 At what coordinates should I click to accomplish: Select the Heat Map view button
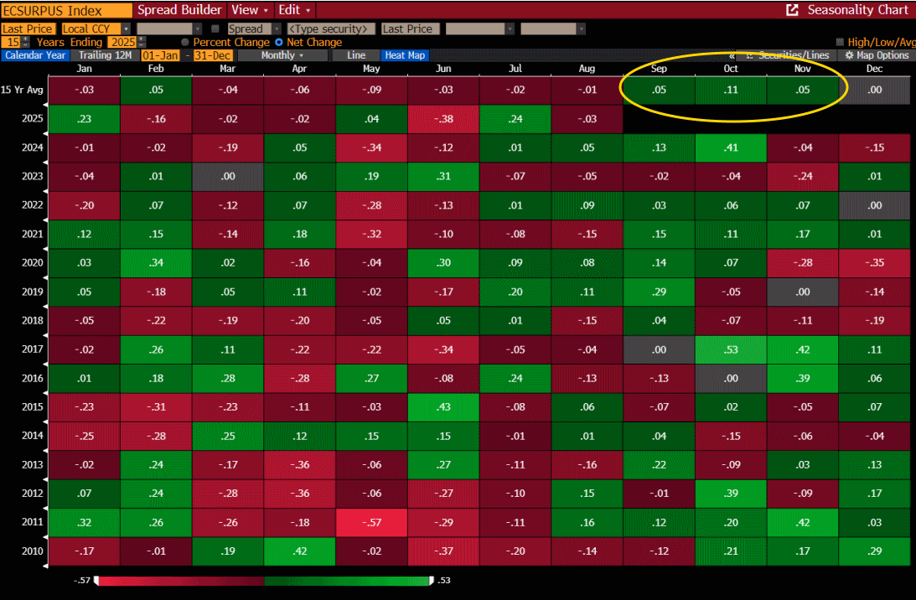point(404,54)
